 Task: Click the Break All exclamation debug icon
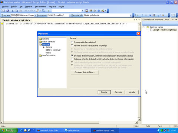[142, 15]
